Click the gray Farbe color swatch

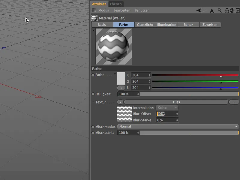[121, 79]
